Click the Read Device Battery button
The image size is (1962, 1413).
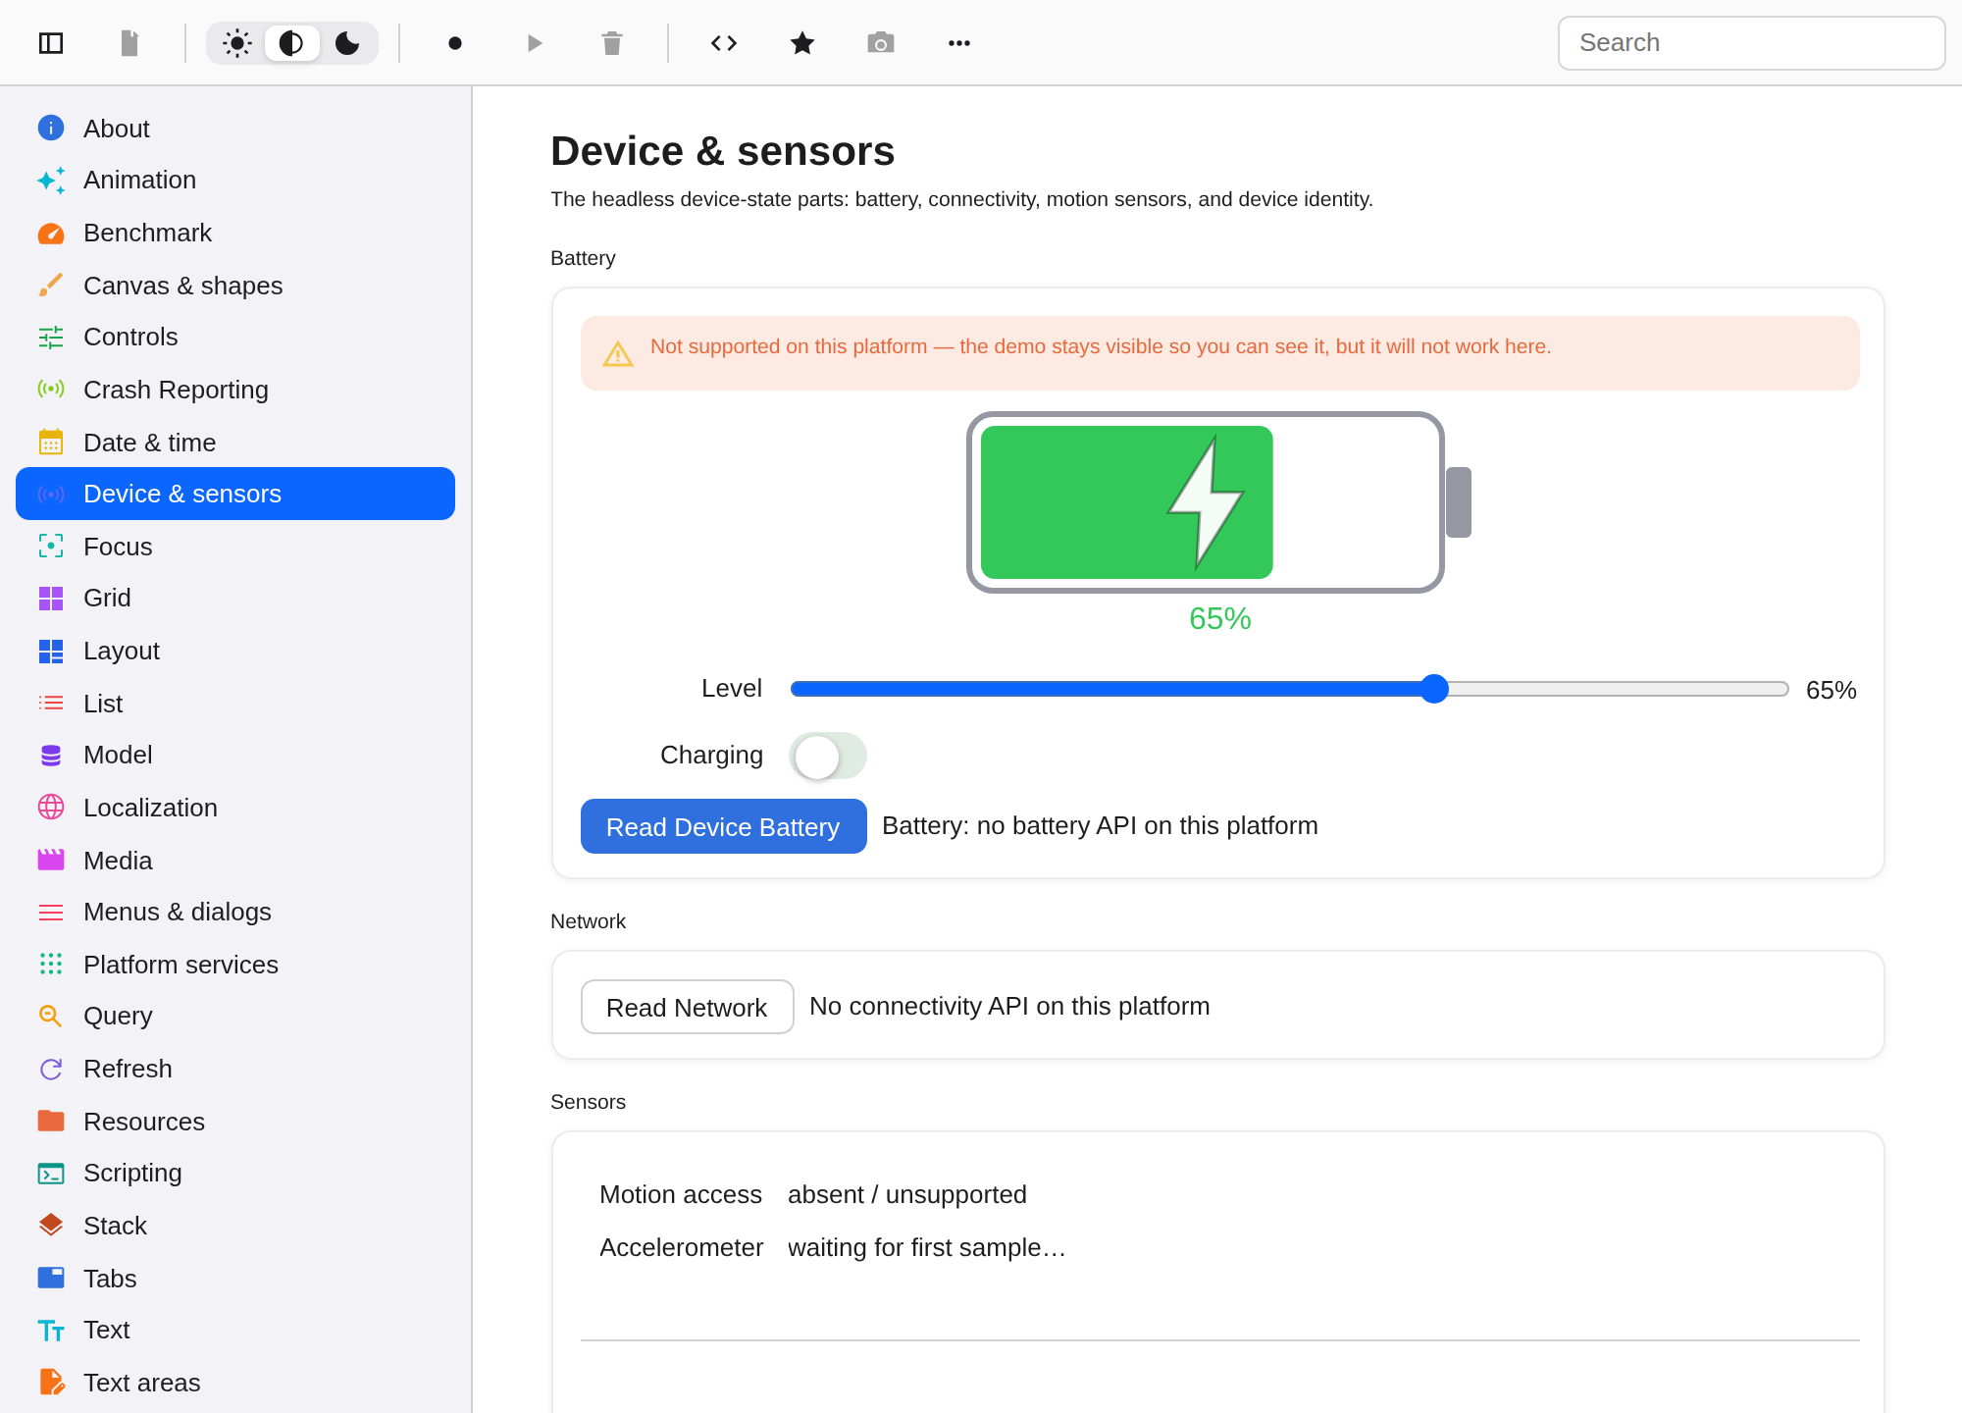click(x=723, y=826)
